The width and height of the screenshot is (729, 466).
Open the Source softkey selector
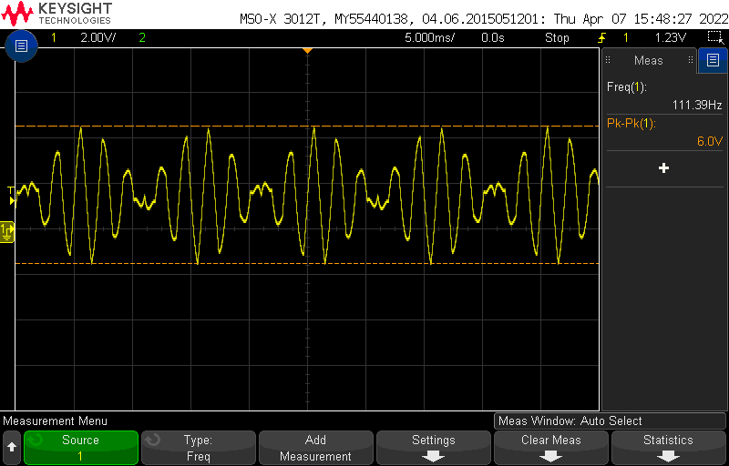pyautogui.click(x=80, y=448)
